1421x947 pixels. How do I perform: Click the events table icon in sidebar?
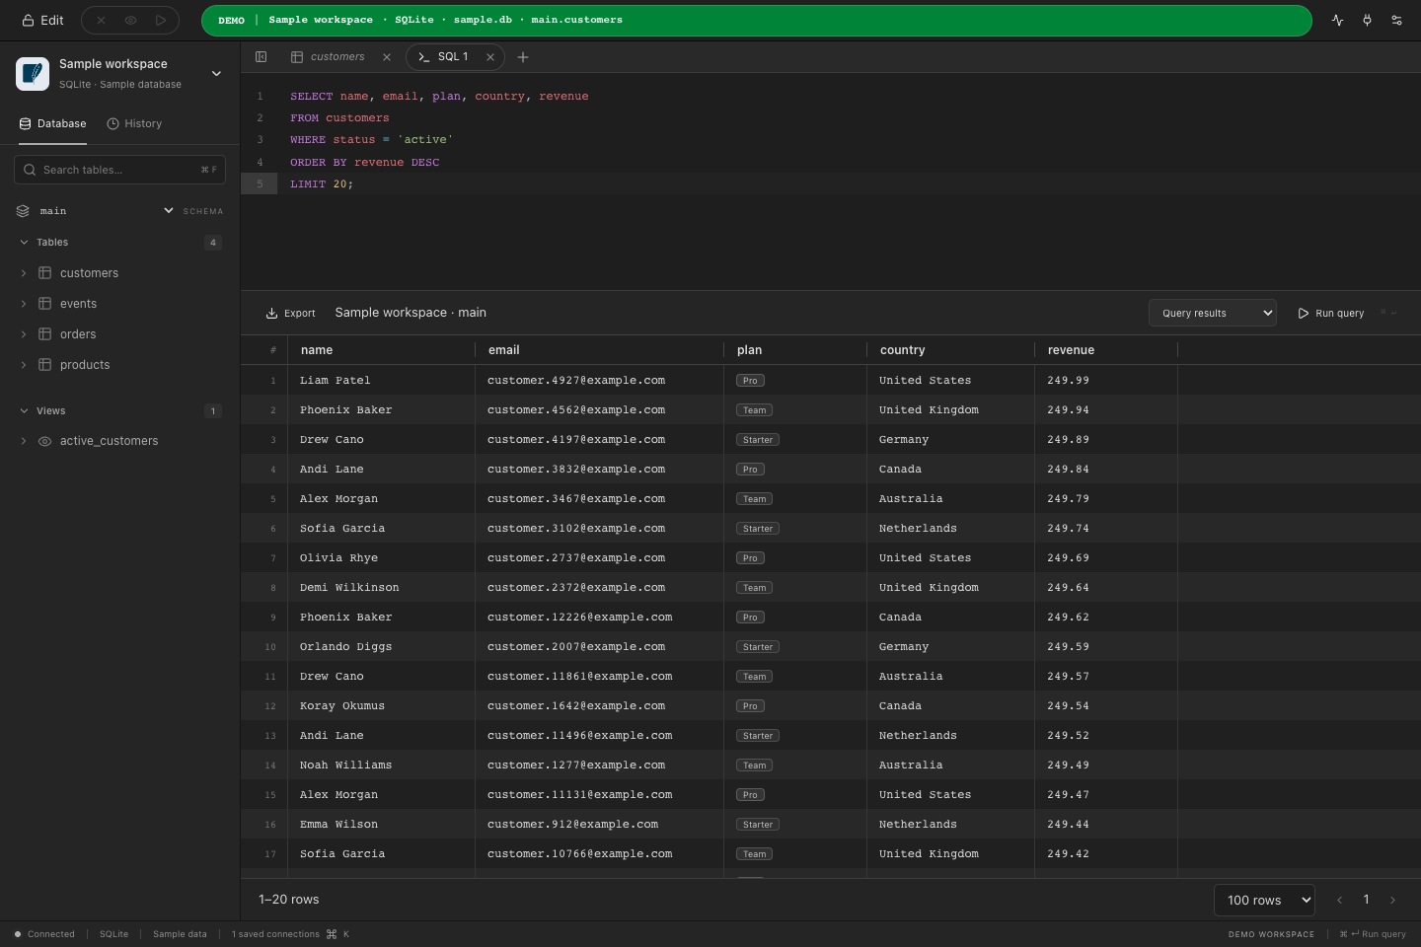click(44, 304)
